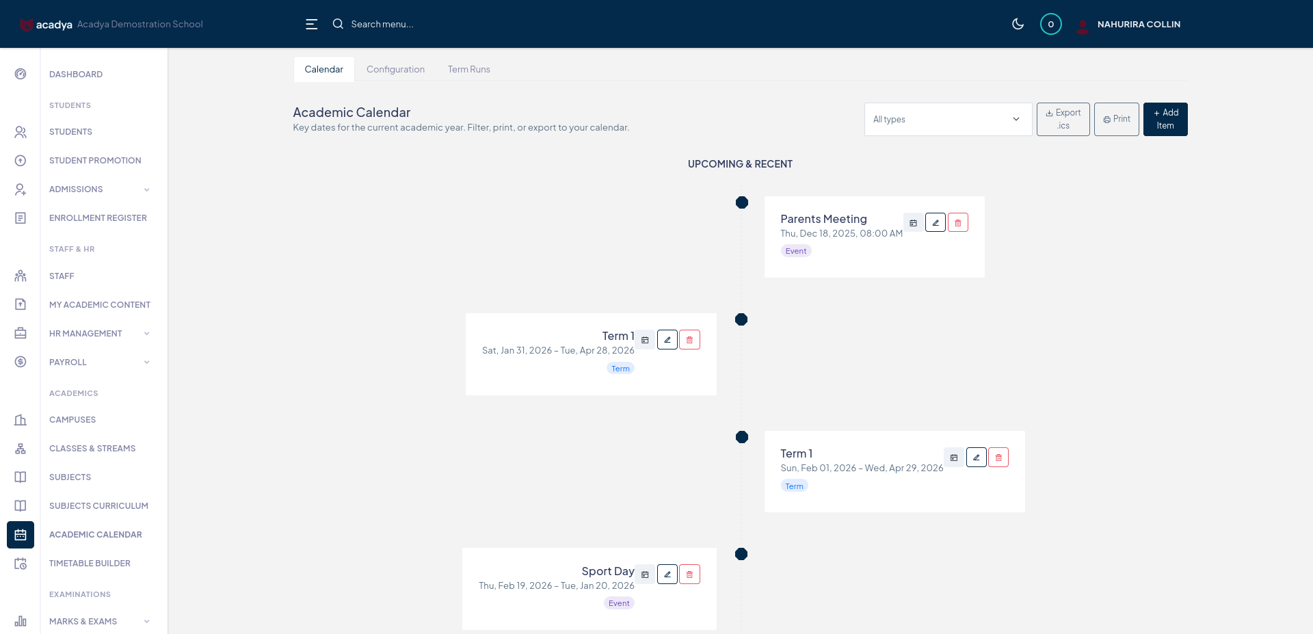Click the edit pencil icon for Parents Meeting

click(935, 223)
